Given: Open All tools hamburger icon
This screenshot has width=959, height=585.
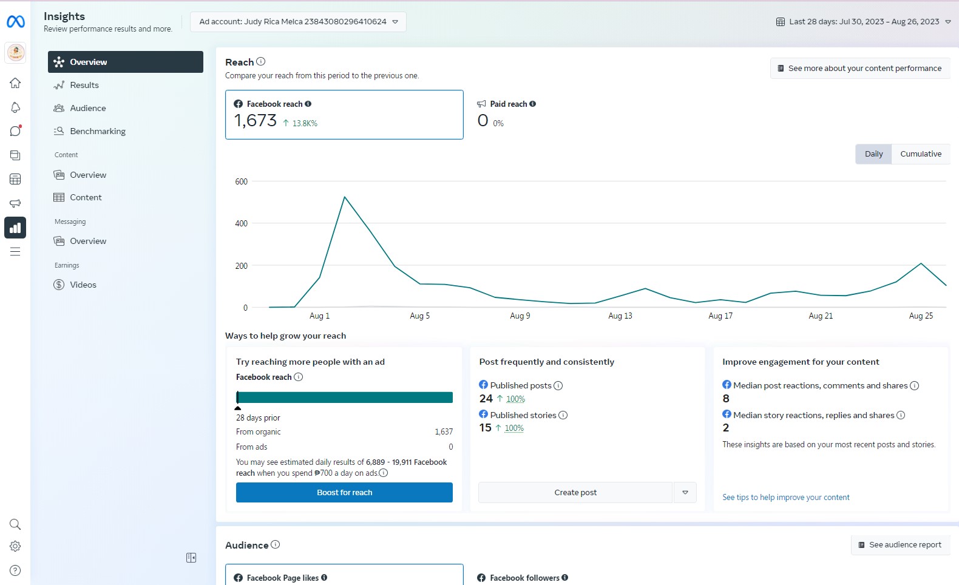Looking at the screenshot, I should (x=15, y=251).
